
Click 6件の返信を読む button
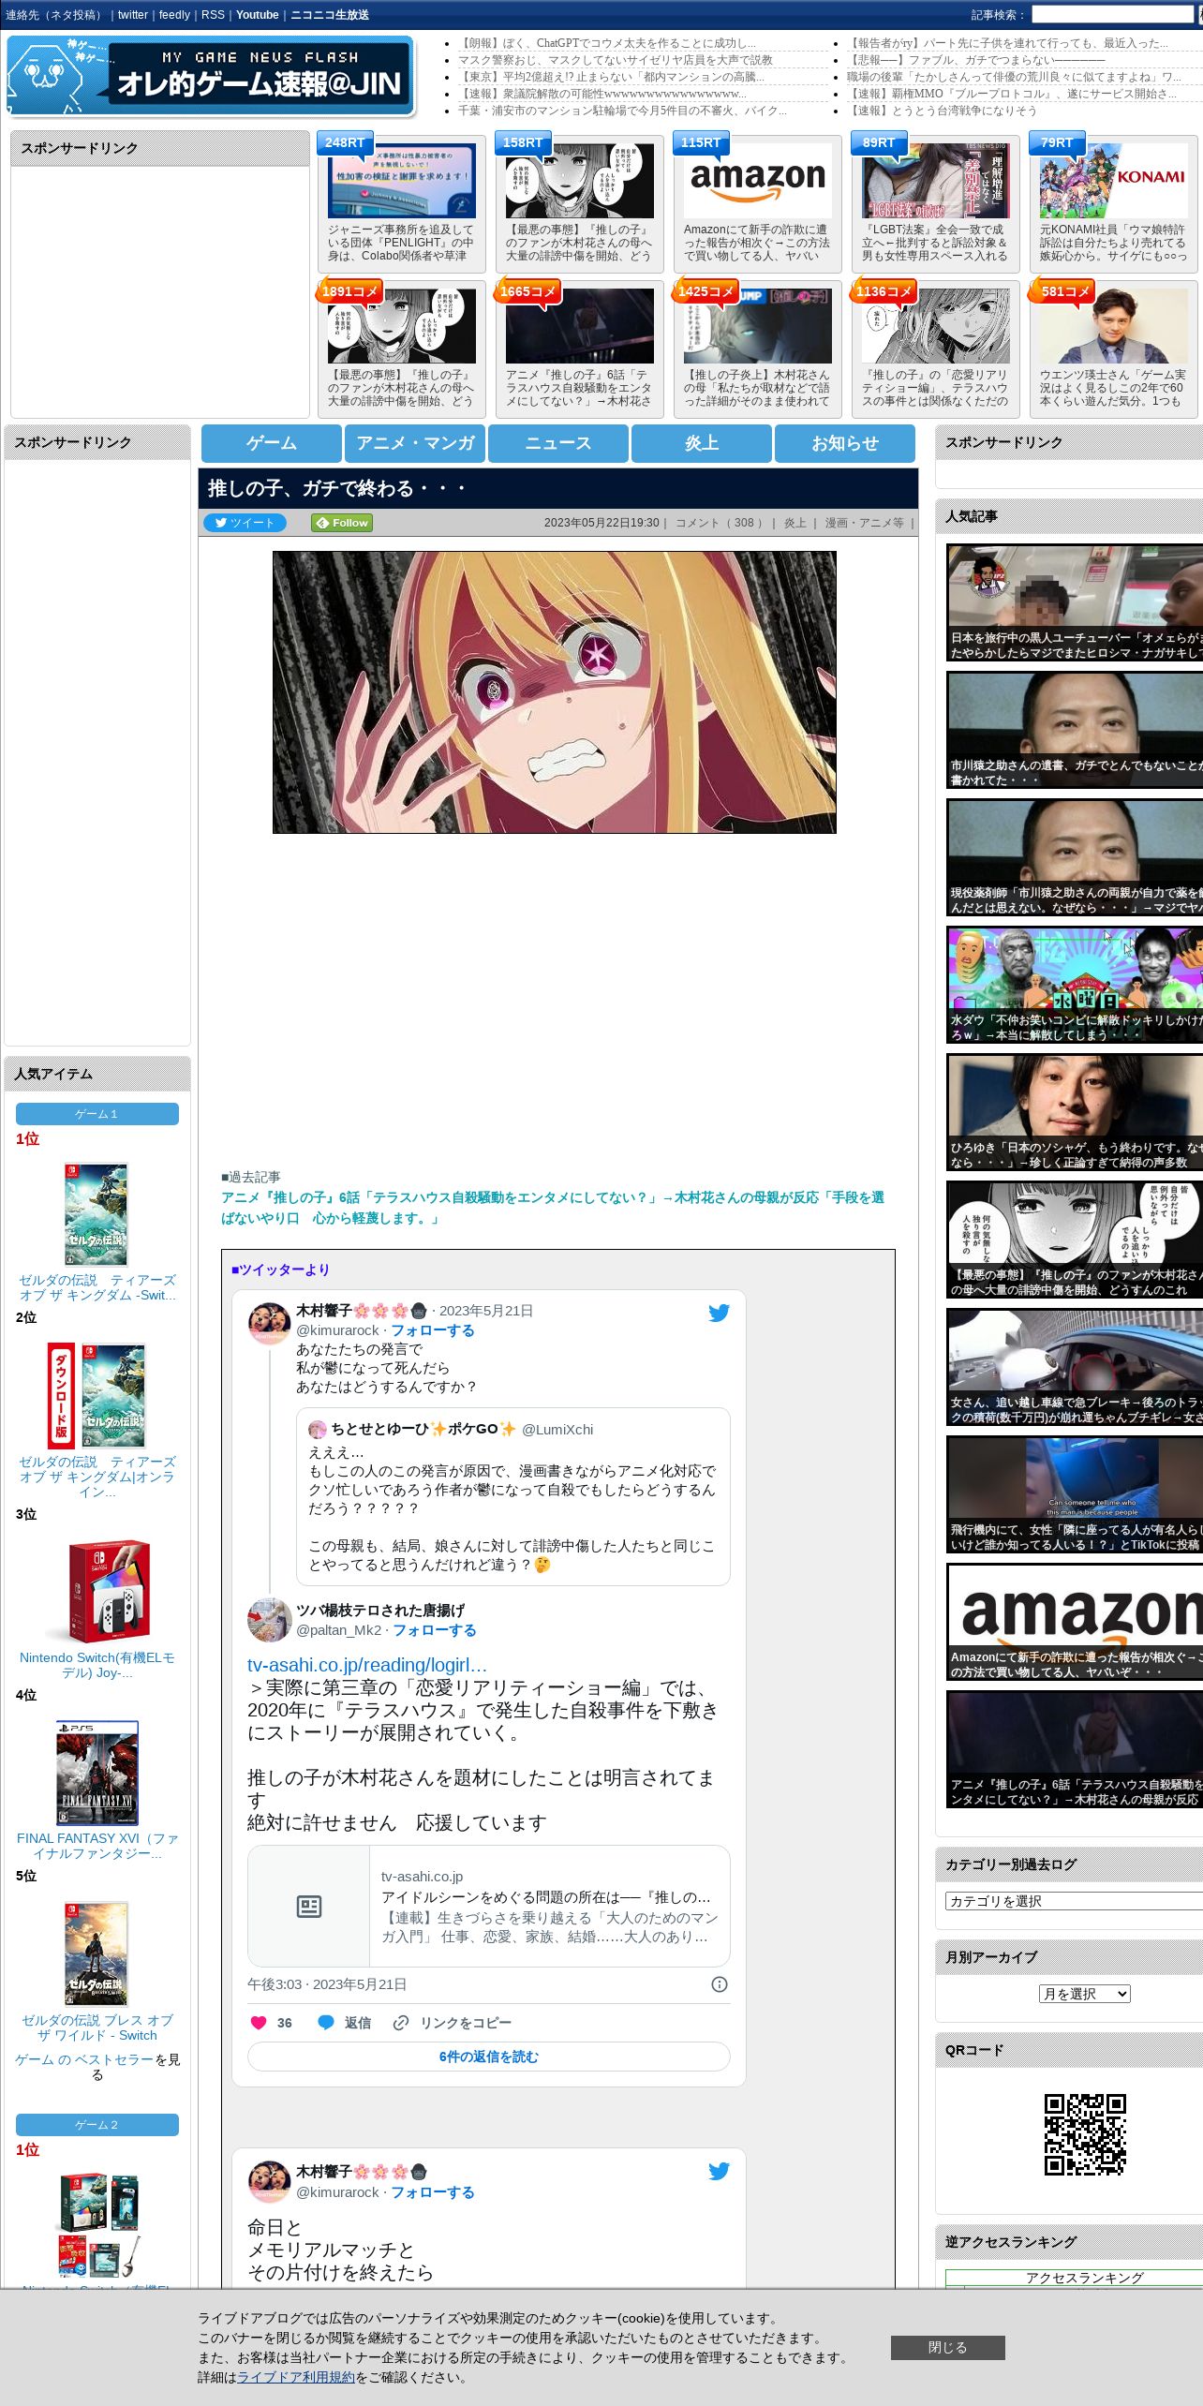(x=488, y=2057)
